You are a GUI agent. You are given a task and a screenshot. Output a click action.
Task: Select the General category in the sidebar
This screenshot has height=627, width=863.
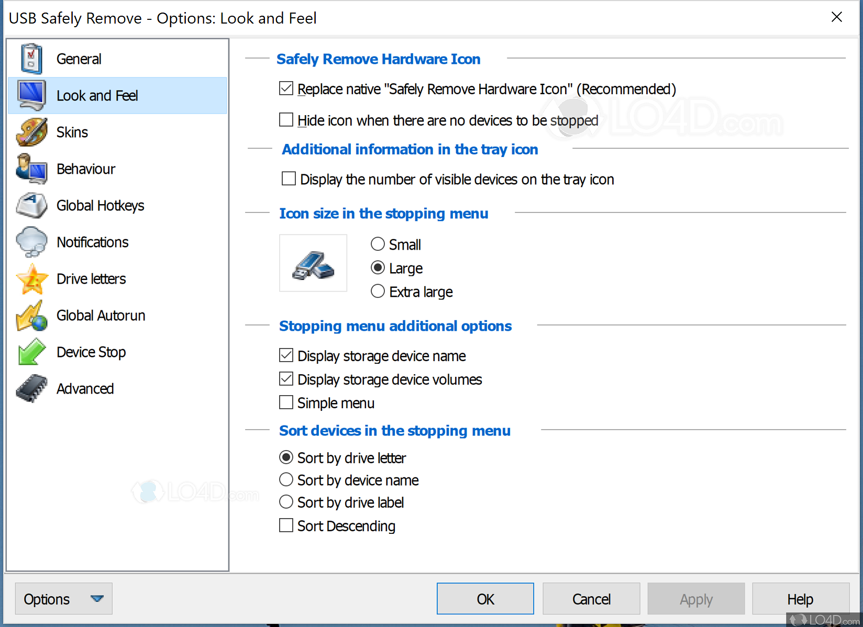79,59
